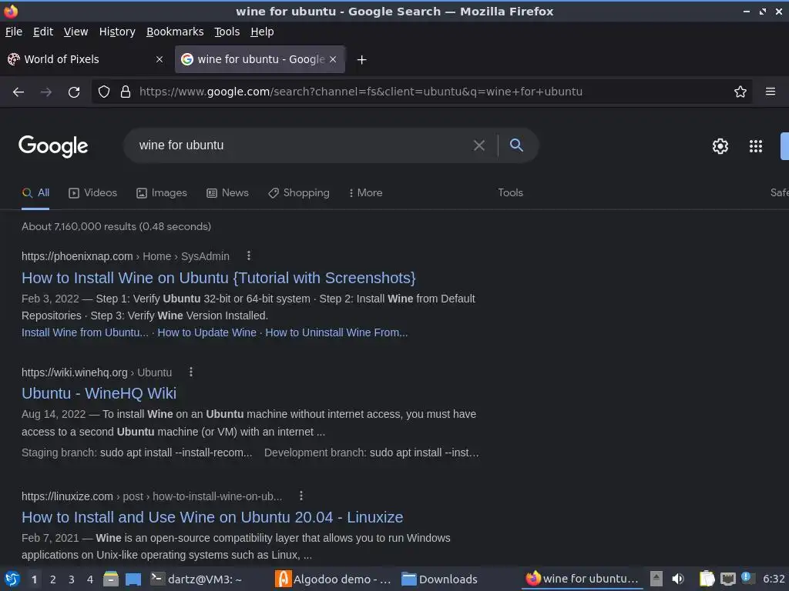Open the Help menu
This screenshot has height=591, width=789.
[262, 32]
